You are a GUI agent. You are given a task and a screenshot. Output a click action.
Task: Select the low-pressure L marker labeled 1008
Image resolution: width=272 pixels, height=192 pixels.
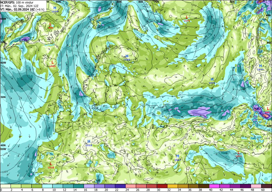click(51, 164)
